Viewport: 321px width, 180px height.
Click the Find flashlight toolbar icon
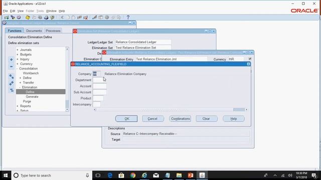point(13,17)
